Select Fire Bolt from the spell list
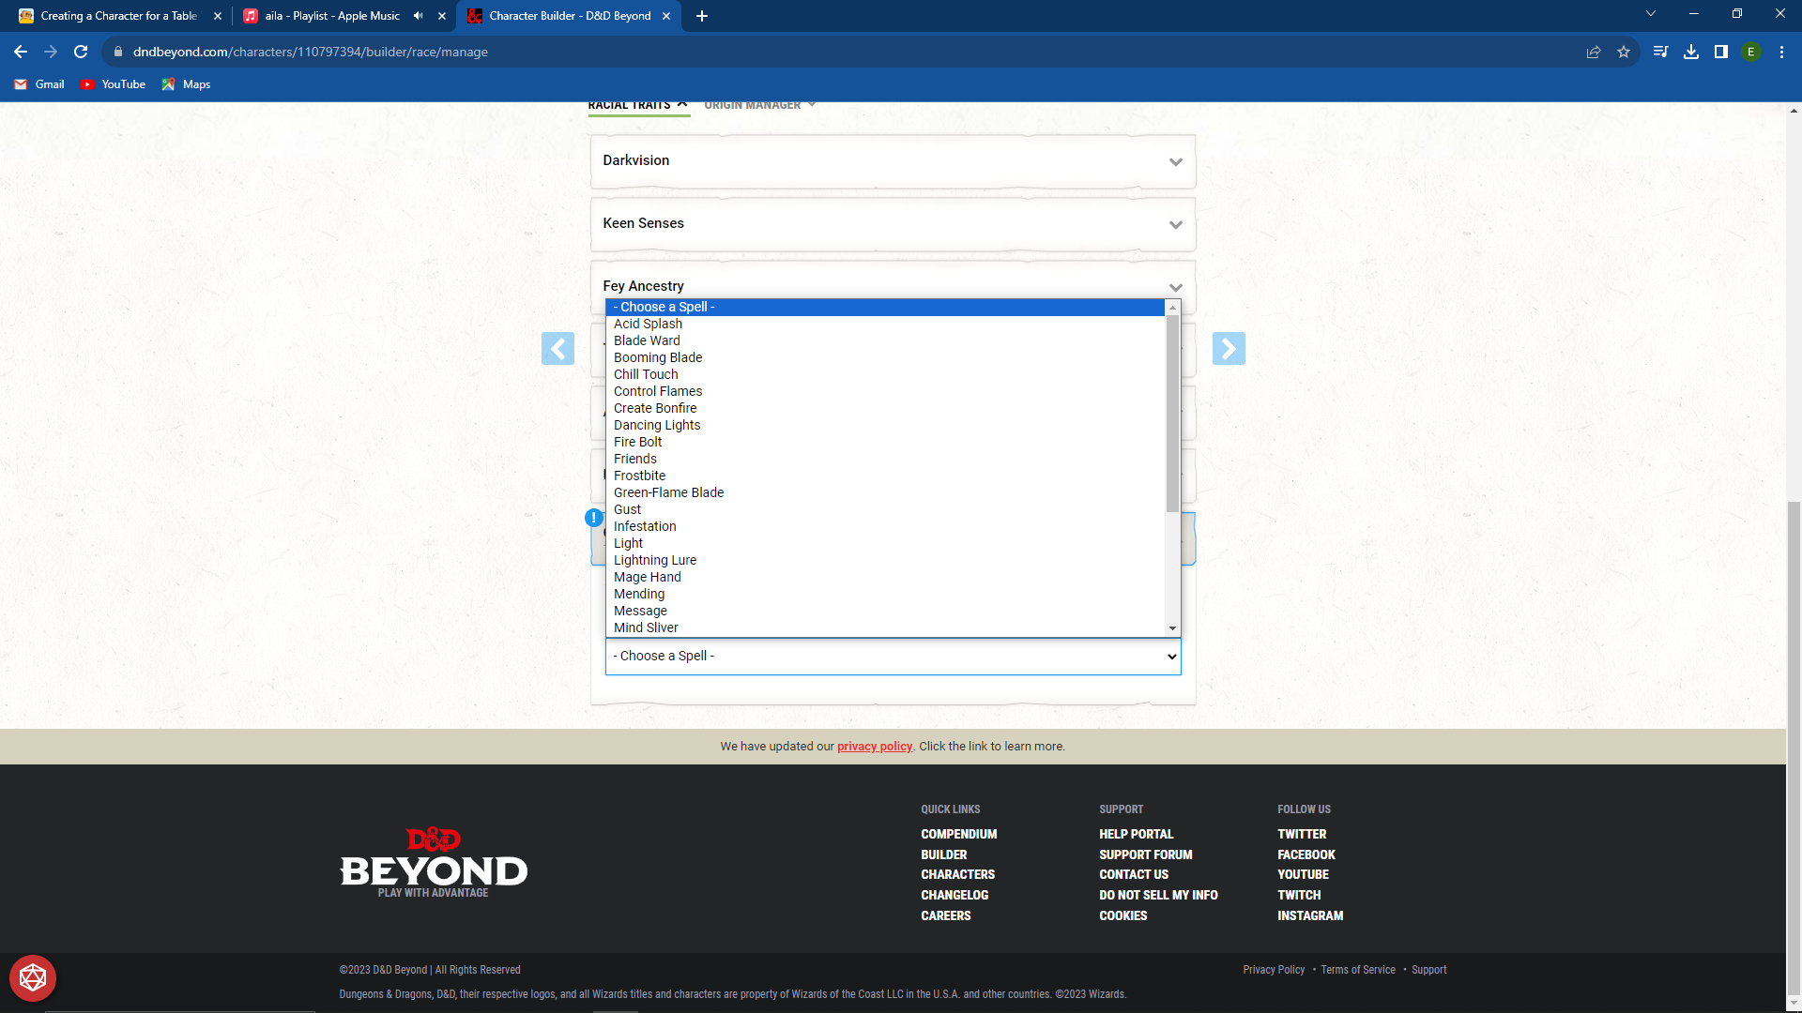The image size is (1802, 1013). pos(637,441)
